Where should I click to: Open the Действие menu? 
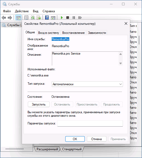pos(22,11)
